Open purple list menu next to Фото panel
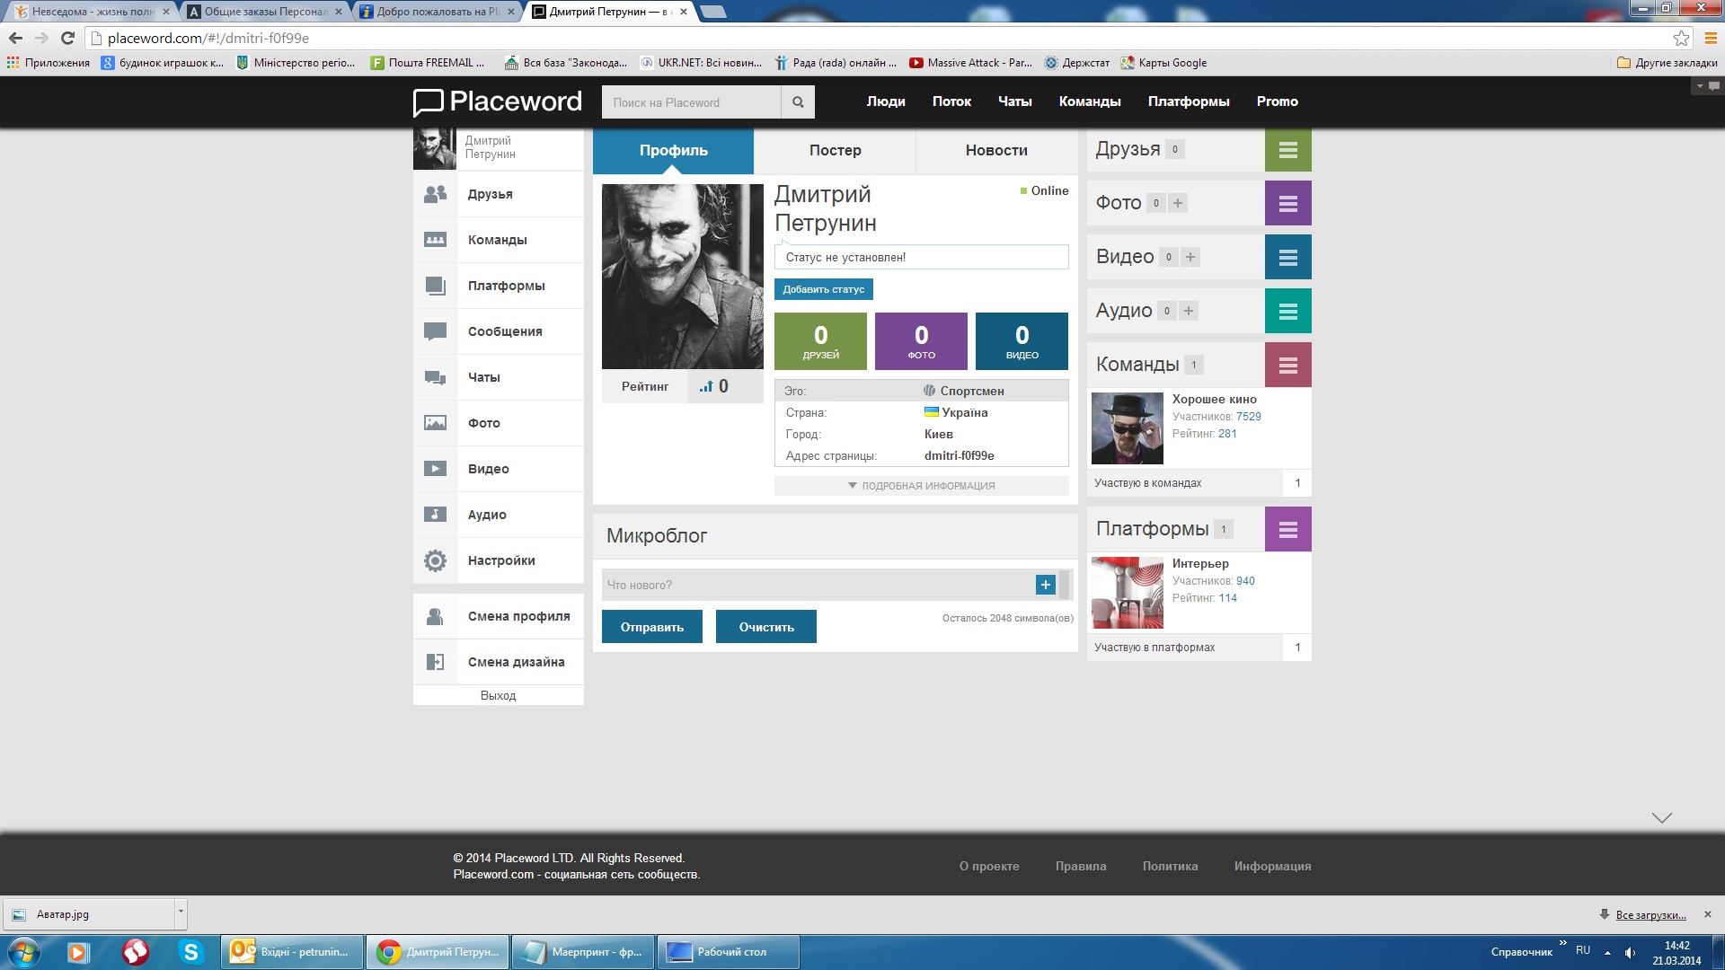The width and height of the screenshot is (1725, 970). 1288,203
